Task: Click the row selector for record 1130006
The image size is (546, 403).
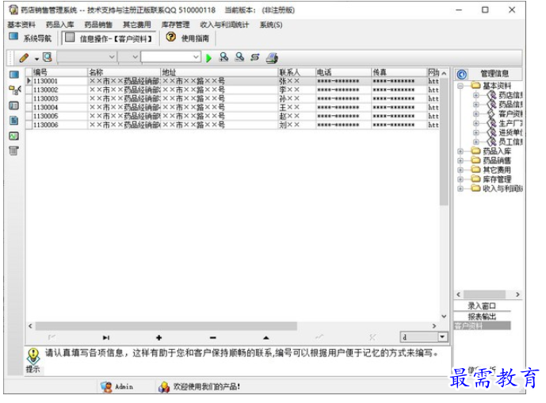Action: click(x=29, y=125)
